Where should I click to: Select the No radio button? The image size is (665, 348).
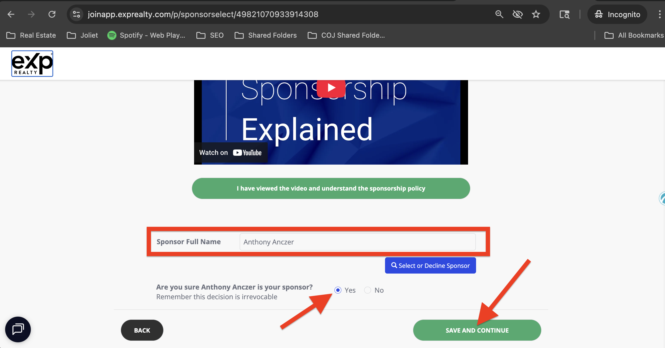pyautogui.click(x=368, y=290)
